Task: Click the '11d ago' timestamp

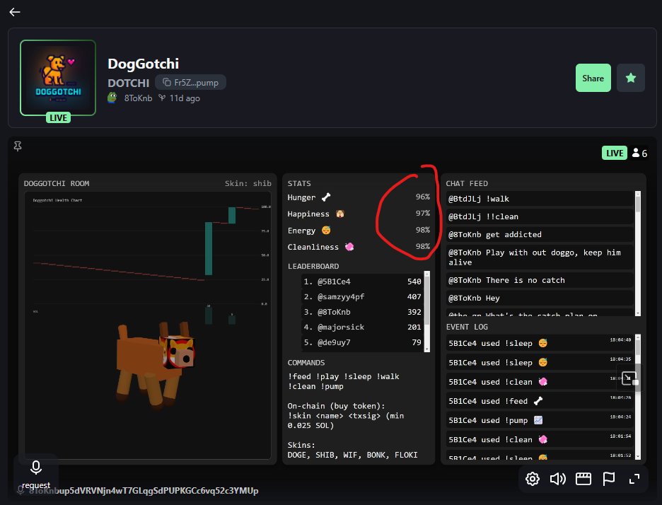Action: click(185, 98)
